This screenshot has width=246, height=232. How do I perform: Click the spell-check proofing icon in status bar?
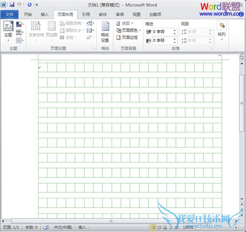coord(46,227)
